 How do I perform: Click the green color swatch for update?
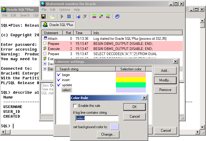[x=131, y=85]
